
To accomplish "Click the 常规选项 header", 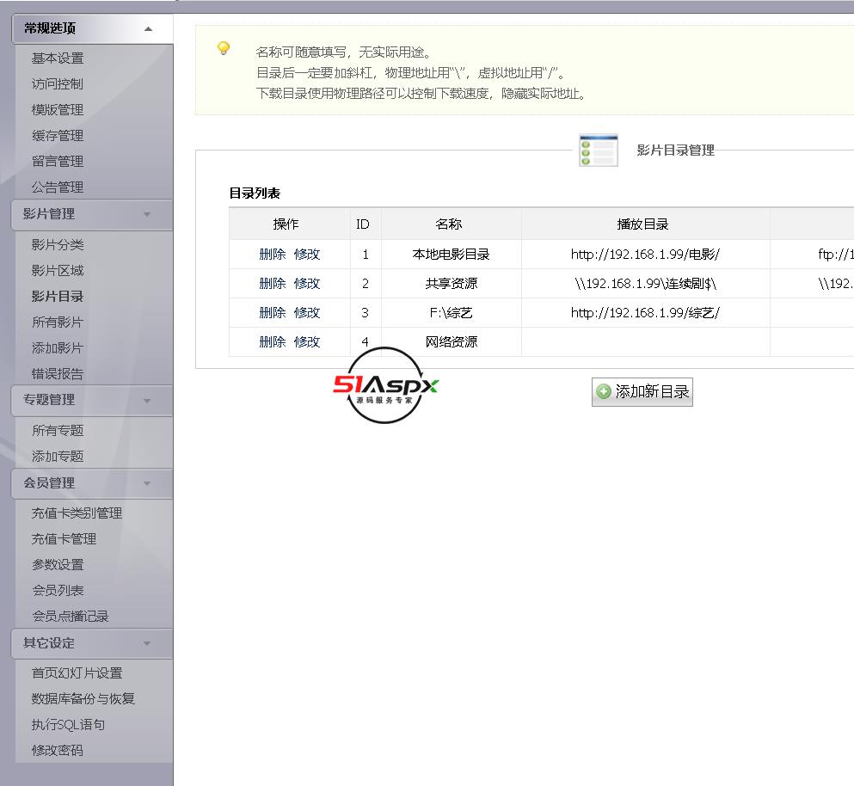I will (x=92, y=29).
